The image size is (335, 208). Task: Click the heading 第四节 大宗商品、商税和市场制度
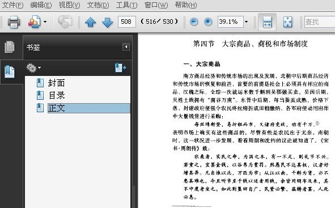pyautogui.click(x=250, y=44)
